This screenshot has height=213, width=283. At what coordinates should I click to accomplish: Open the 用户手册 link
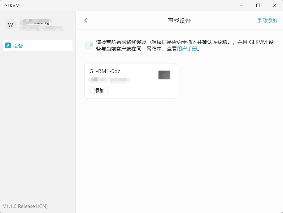[187, 49]
